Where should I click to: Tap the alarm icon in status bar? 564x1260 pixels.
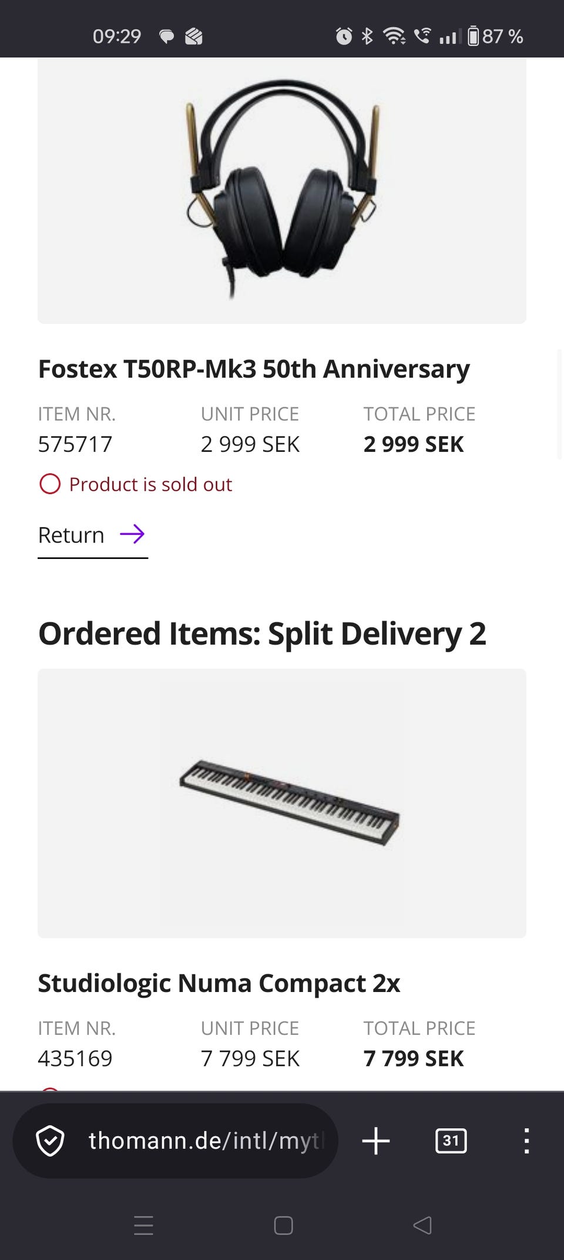(x=344, y=36)
